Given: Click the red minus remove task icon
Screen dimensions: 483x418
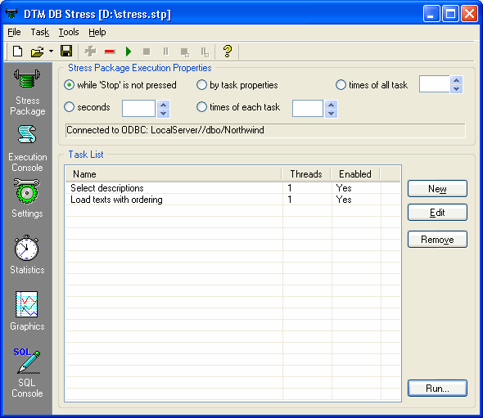Looking at the screenshot, I should (x=110, y=52).
